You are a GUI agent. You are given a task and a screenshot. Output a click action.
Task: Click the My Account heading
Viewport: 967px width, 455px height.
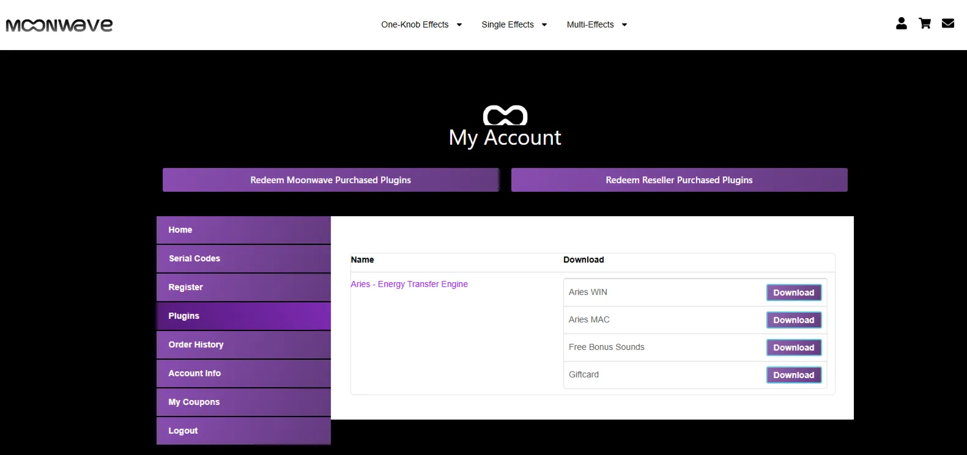click(x=505, y=138)
